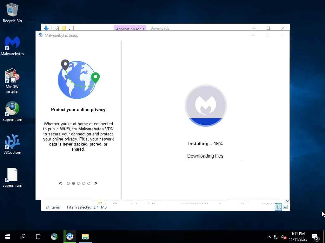This screenshot has height=243, width=325.
Task: Click the Windows Start button
Action: 8,237
